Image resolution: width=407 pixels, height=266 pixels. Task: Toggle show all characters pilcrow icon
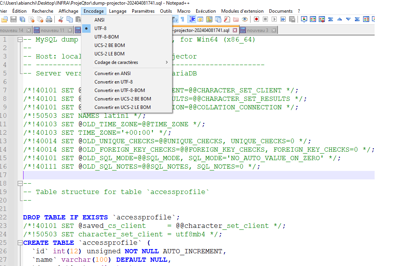click(x=182, y=19)
